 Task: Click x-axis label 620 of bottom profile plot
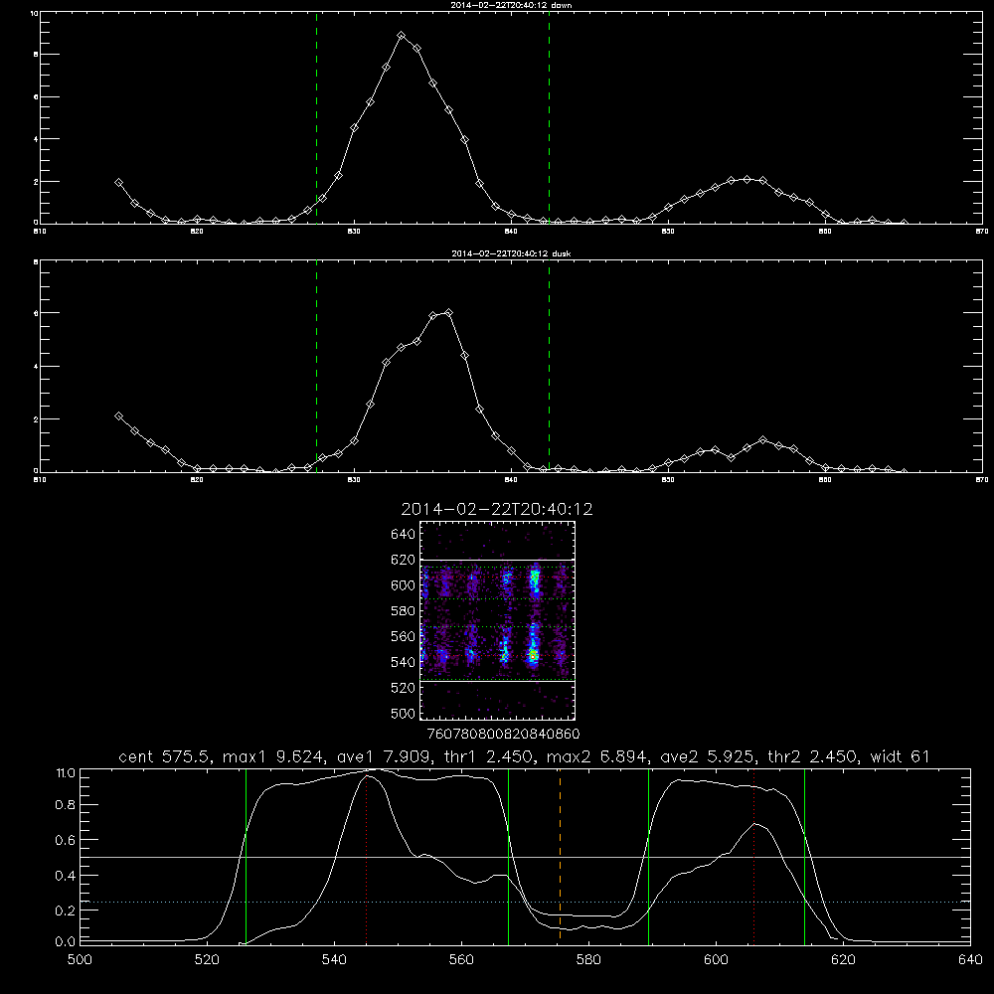click(x=843, y=960)
